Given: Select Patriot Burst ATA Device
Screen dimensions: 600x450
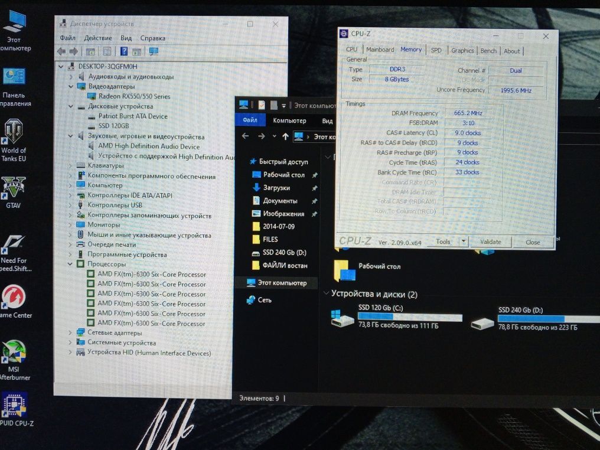Looking at the screenshot, I should point(133,116).
